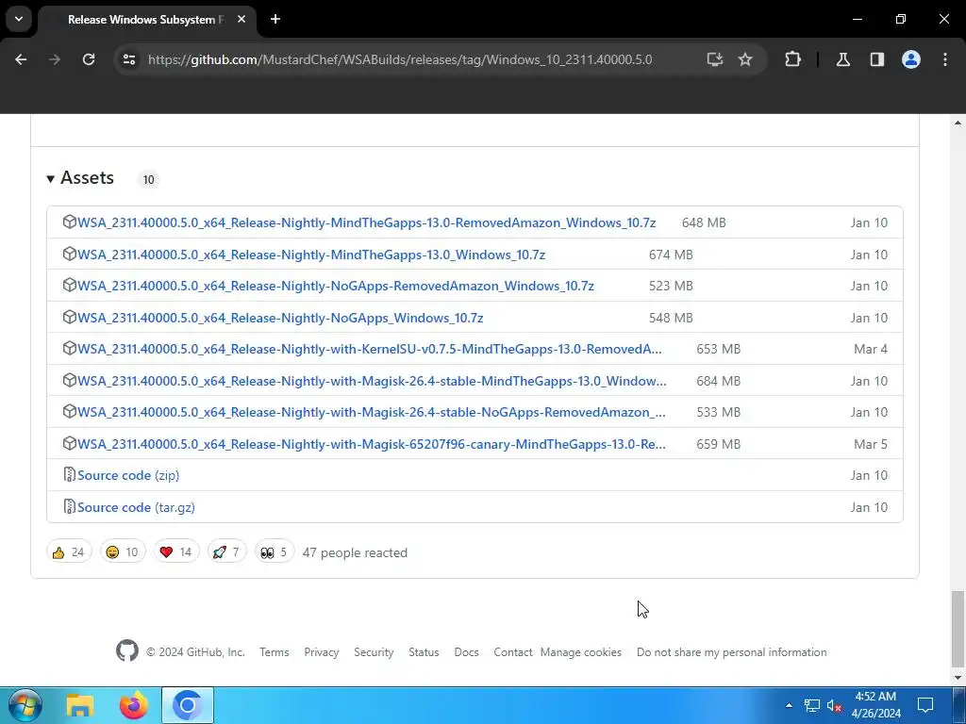React with heart emoji (14)

pos(176,552)
